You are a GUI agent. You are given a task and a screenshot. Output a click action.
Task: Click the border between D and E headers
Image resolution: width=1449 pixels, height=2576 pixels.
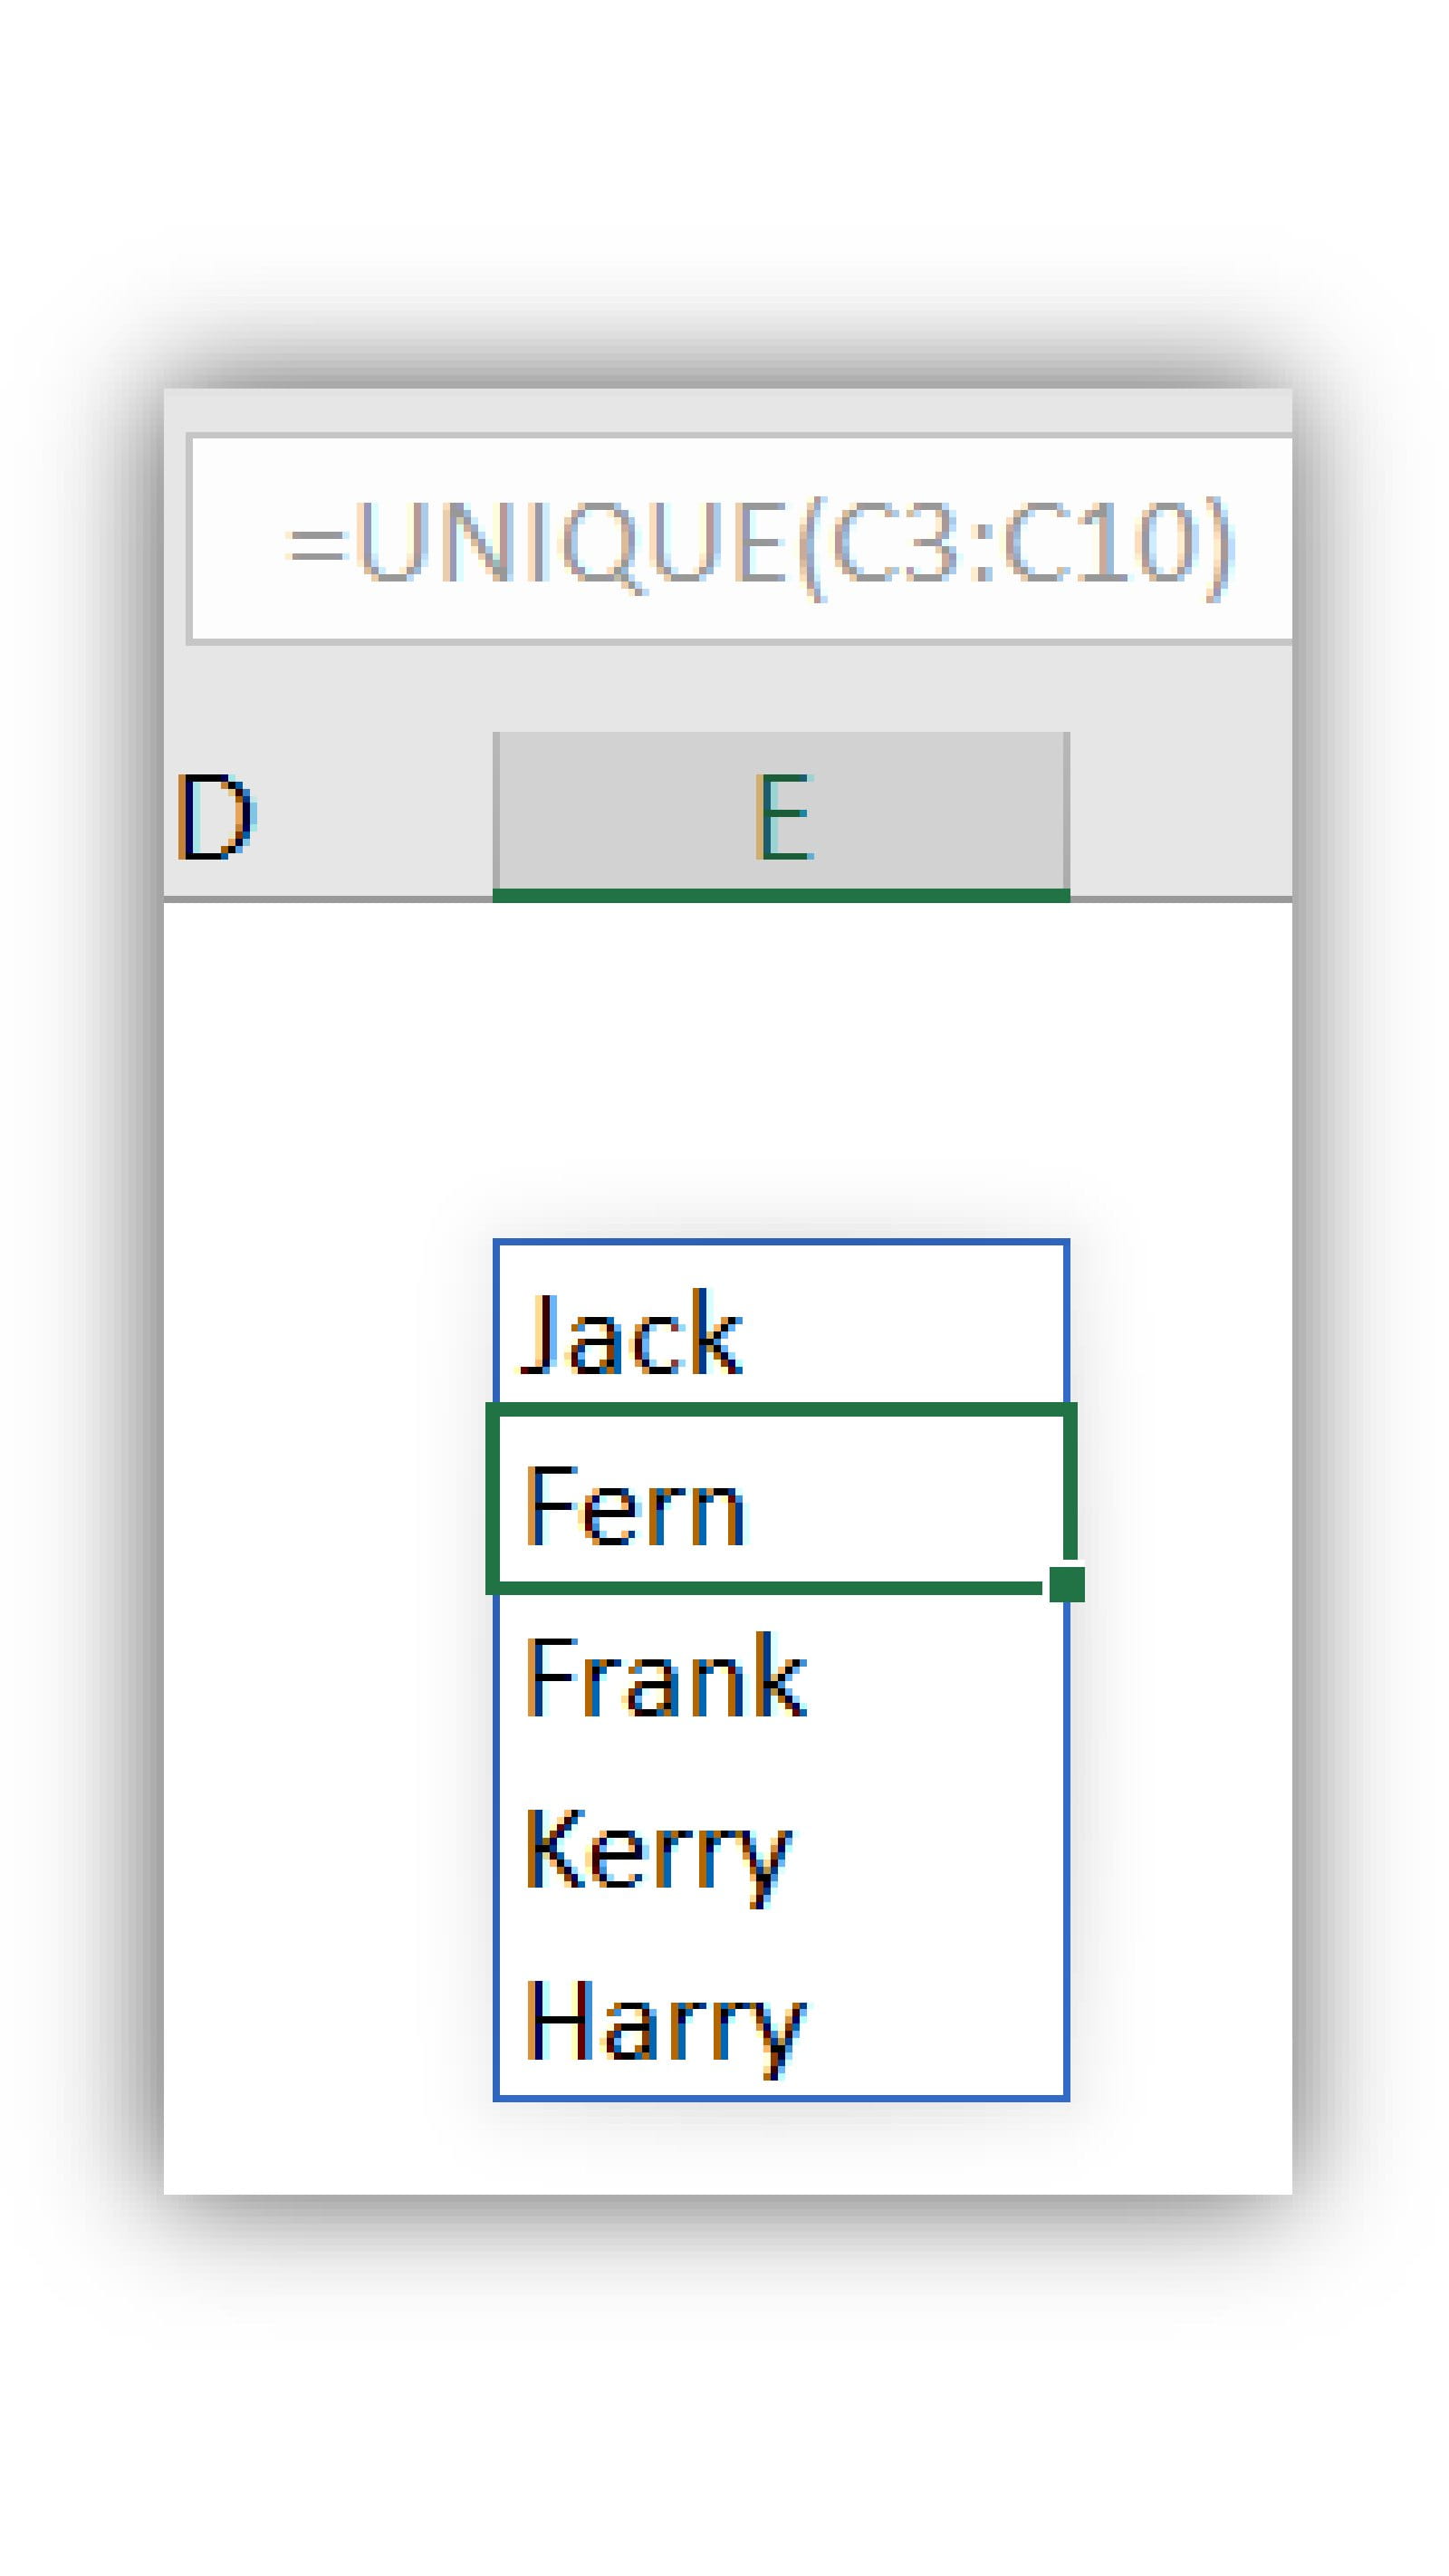pyautogui.click(x=494, y=815)
